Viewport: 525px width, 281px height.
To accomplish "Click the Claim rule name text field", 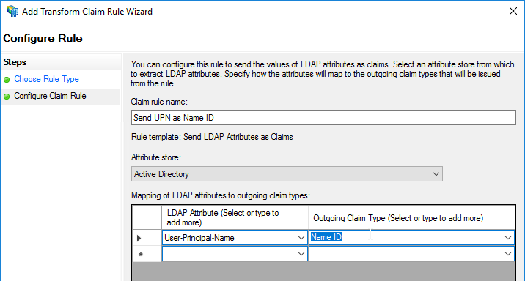I will (323, 118).
